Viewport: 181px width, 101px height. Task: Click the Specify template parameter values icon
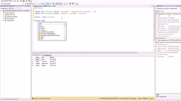pyautogui.click(x=76, y=4)
